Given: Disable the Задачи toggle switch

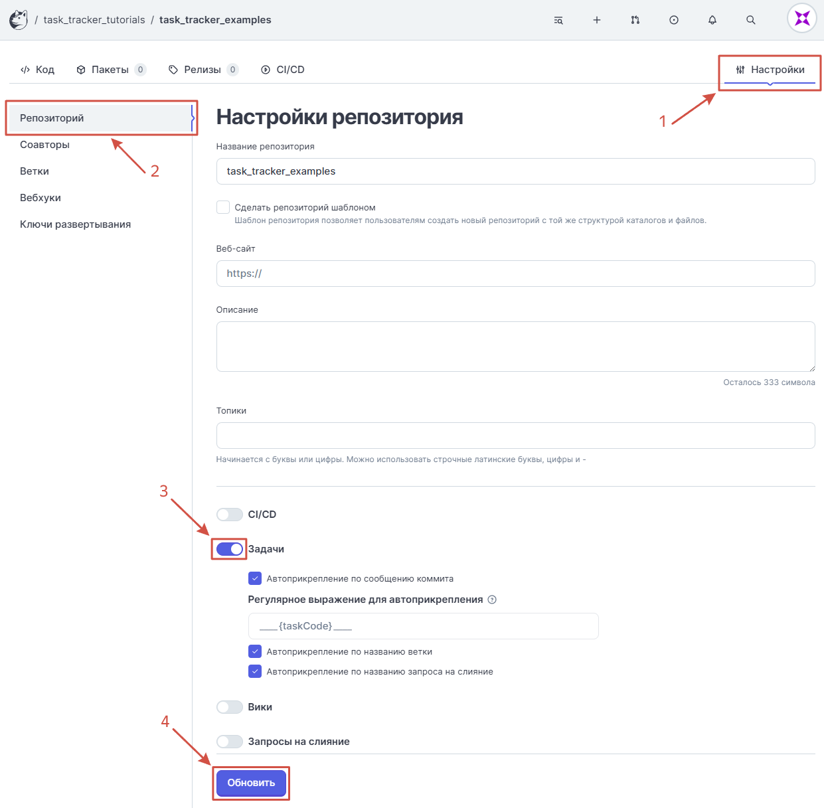Looking at the screenshot, I should click(230, 549).
